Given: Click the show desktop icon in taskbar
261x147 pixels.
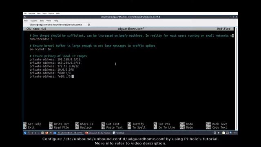Looking at the screenshot, I should pyautogui.click(x=55, y=133).
